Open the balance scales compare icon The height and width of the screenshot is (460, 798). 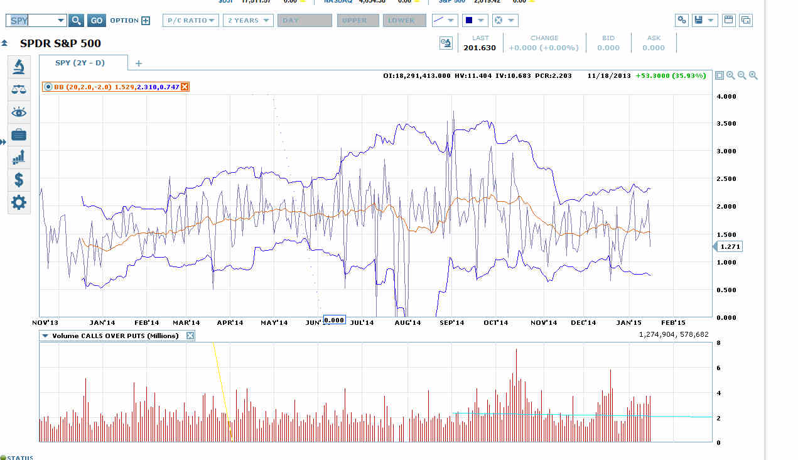(19, 89)
